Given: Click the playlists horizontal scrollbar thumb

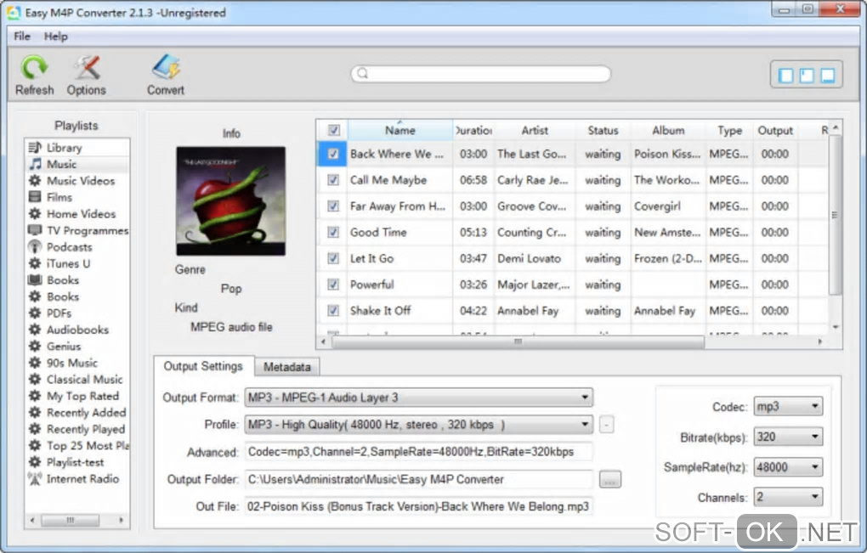Looking at the screenshot, I should coord(71,521).
